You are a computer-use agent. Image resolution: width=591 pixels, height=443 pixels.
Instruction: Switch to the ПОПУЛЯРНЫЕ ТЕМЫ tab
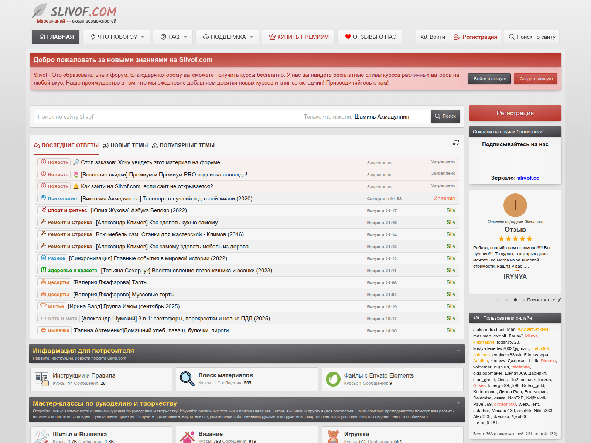pos(186,145)
